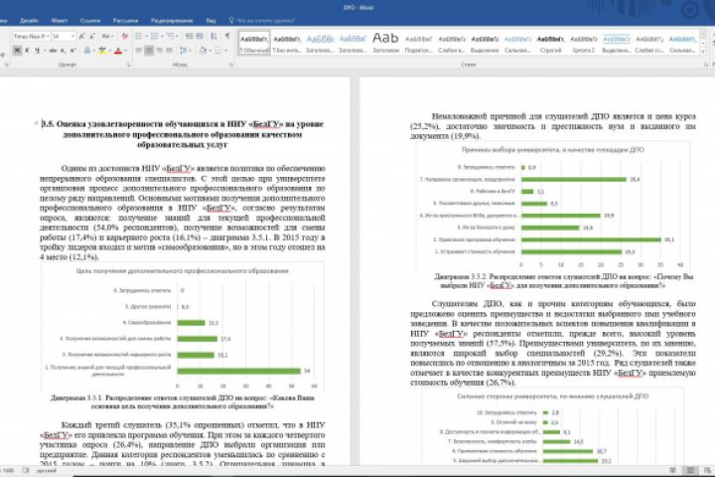Center the paragraph text
This screenshot has width=715, height=477.
click(149, 51)
